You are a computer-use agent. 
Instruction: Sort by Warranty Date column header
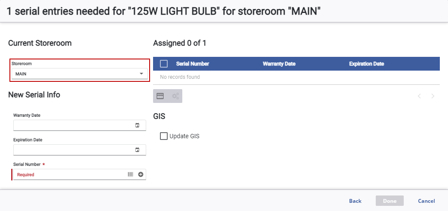tap(279, 64)
